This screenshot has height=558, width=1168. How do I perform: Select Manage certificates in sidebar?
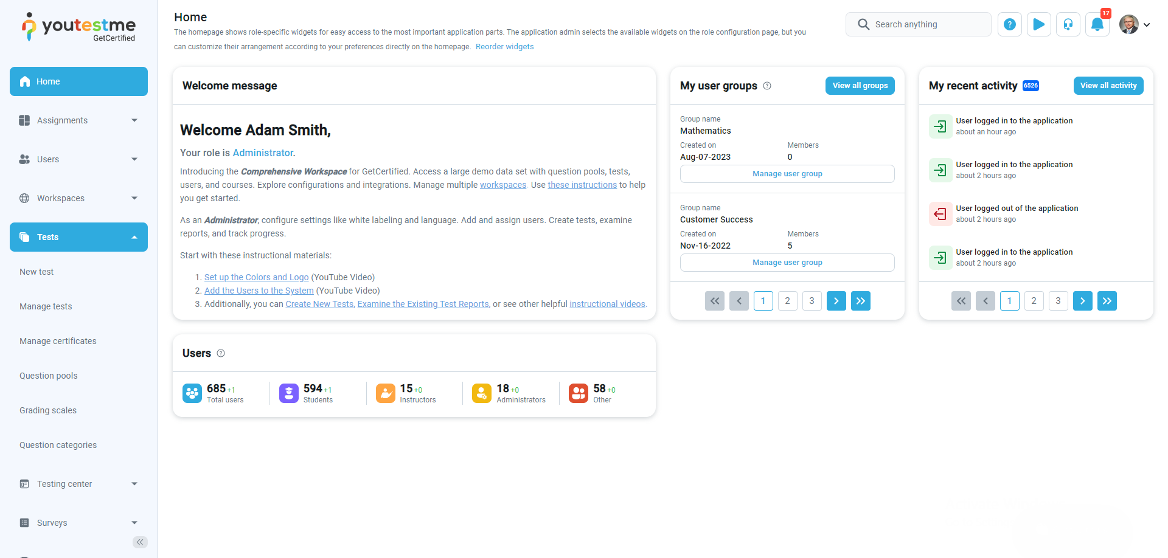tap(58, 341)
